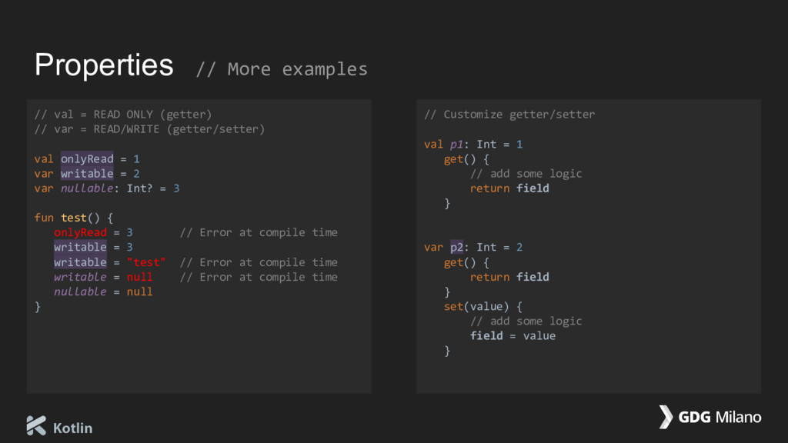Select the 'var writable = 2' declaration line

coord(87,174)
